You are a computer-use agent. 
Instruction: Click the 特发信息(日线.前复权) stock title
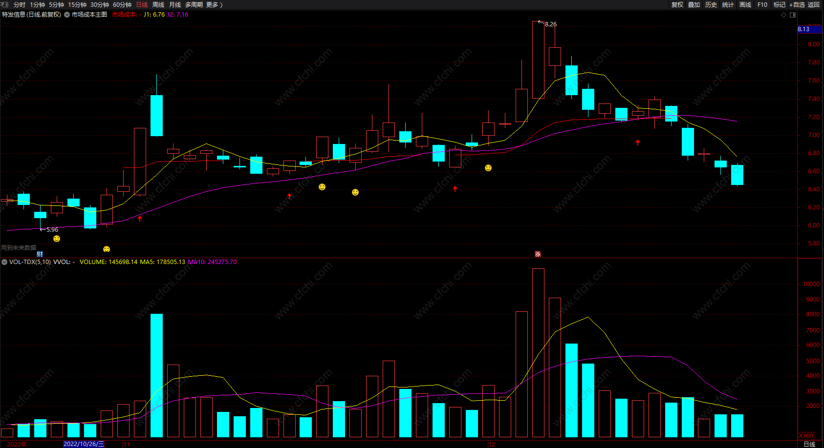32,15
